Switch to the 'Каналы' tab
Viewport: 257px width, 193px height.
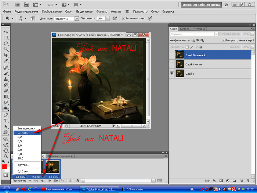(x=185, y=29)
